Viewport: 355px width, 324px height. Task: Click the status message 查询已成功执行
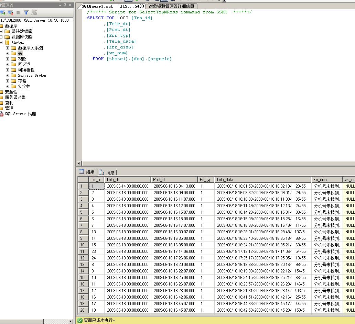(99, 320)
